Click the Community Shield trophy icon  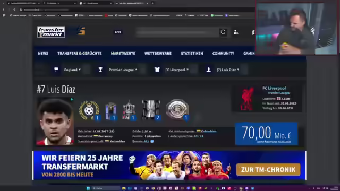tap(177, 110)
